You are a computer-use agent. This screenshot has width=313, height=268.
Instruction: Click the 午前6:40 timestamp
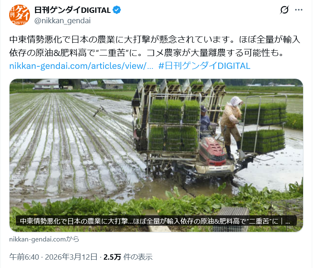pos(24,257)
